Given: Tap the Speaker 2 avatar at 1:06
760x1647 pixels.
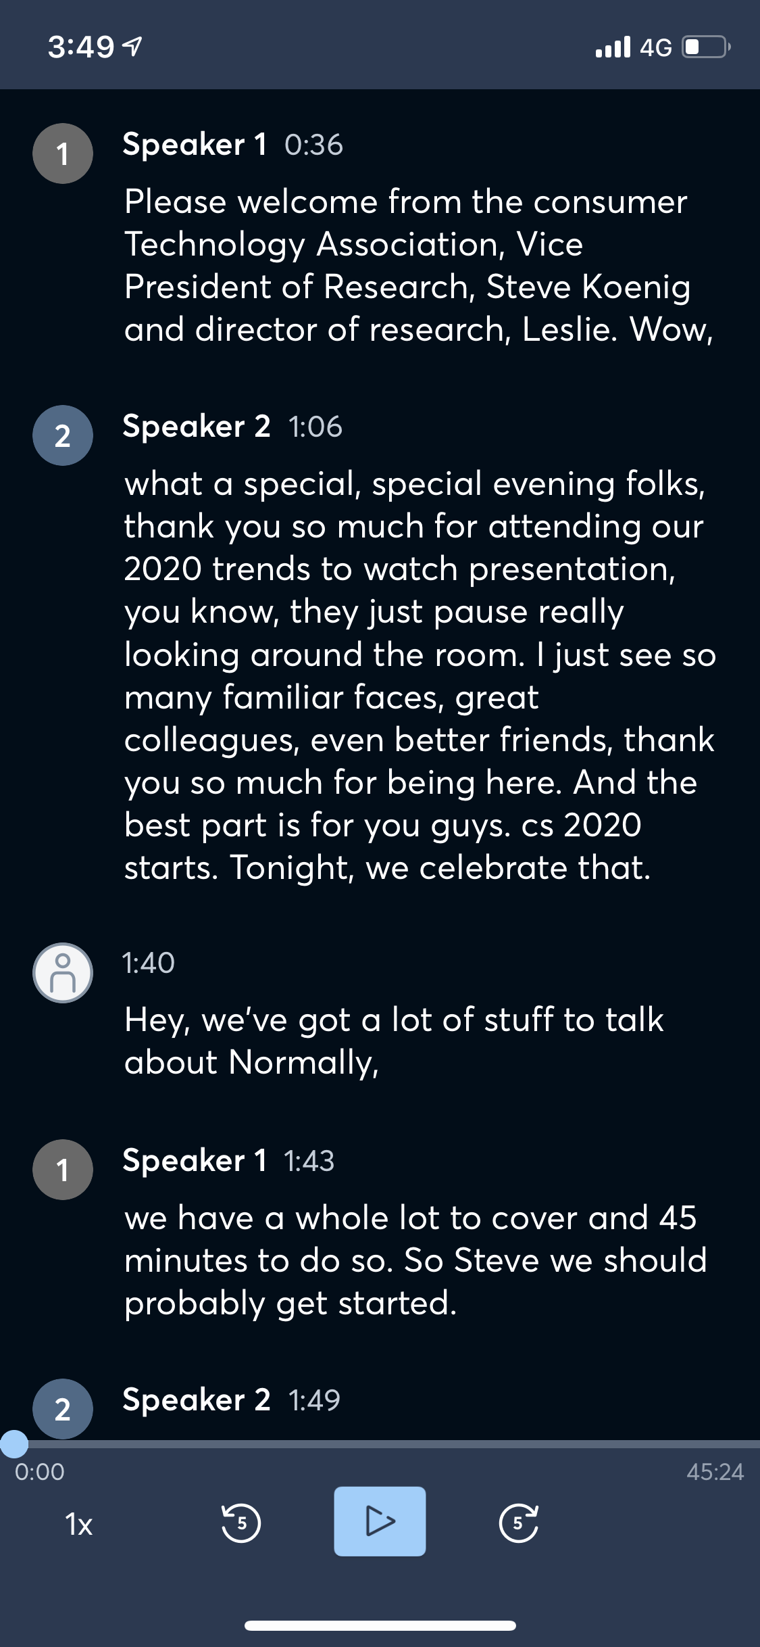Looking at the screenshot, I should (x=63, y=435).
